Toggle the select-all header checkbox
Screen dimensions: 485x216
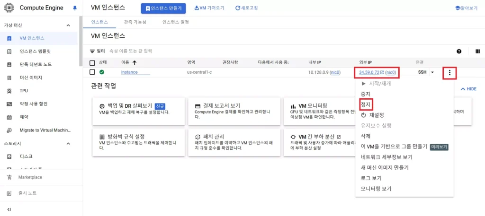pos(92,63)
